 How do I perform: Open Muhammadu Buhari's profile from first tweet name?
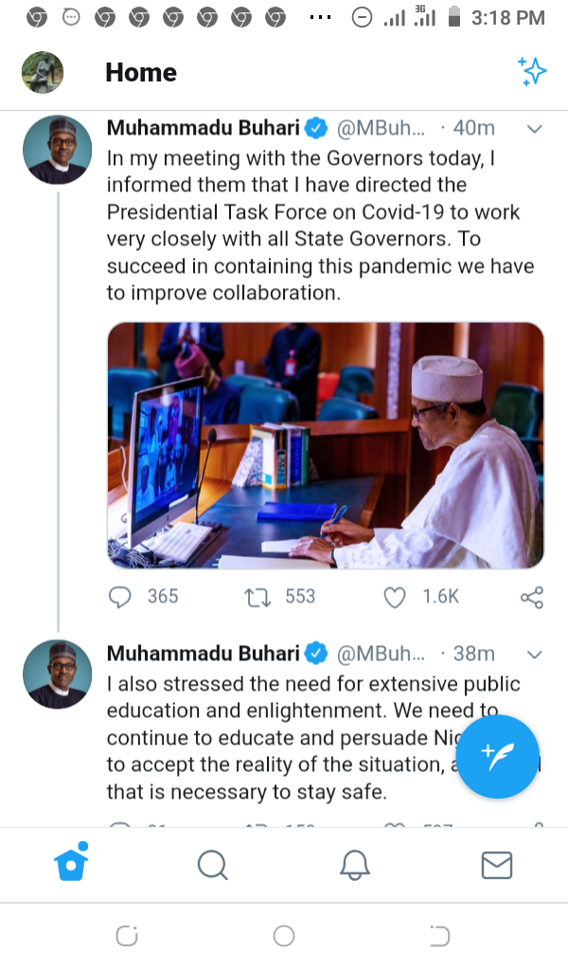point(203,128)
